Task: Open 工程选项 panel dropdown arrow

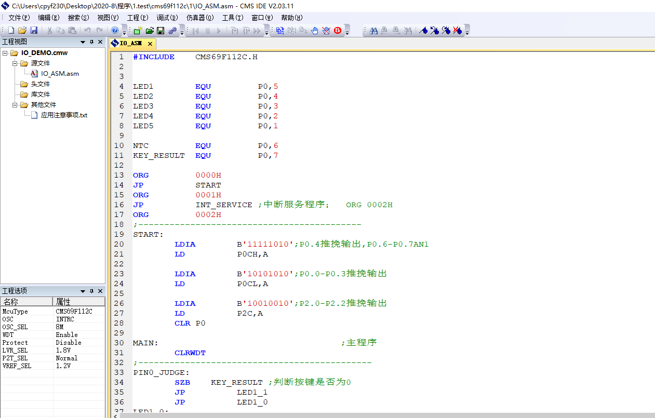Action: (x=83, y=291)
